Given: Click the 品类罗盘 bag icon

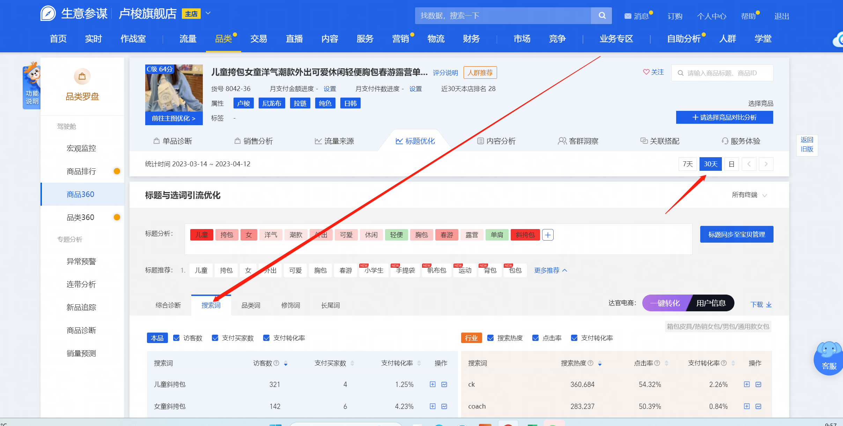Looking at the screenshot, I should (82, 76).
